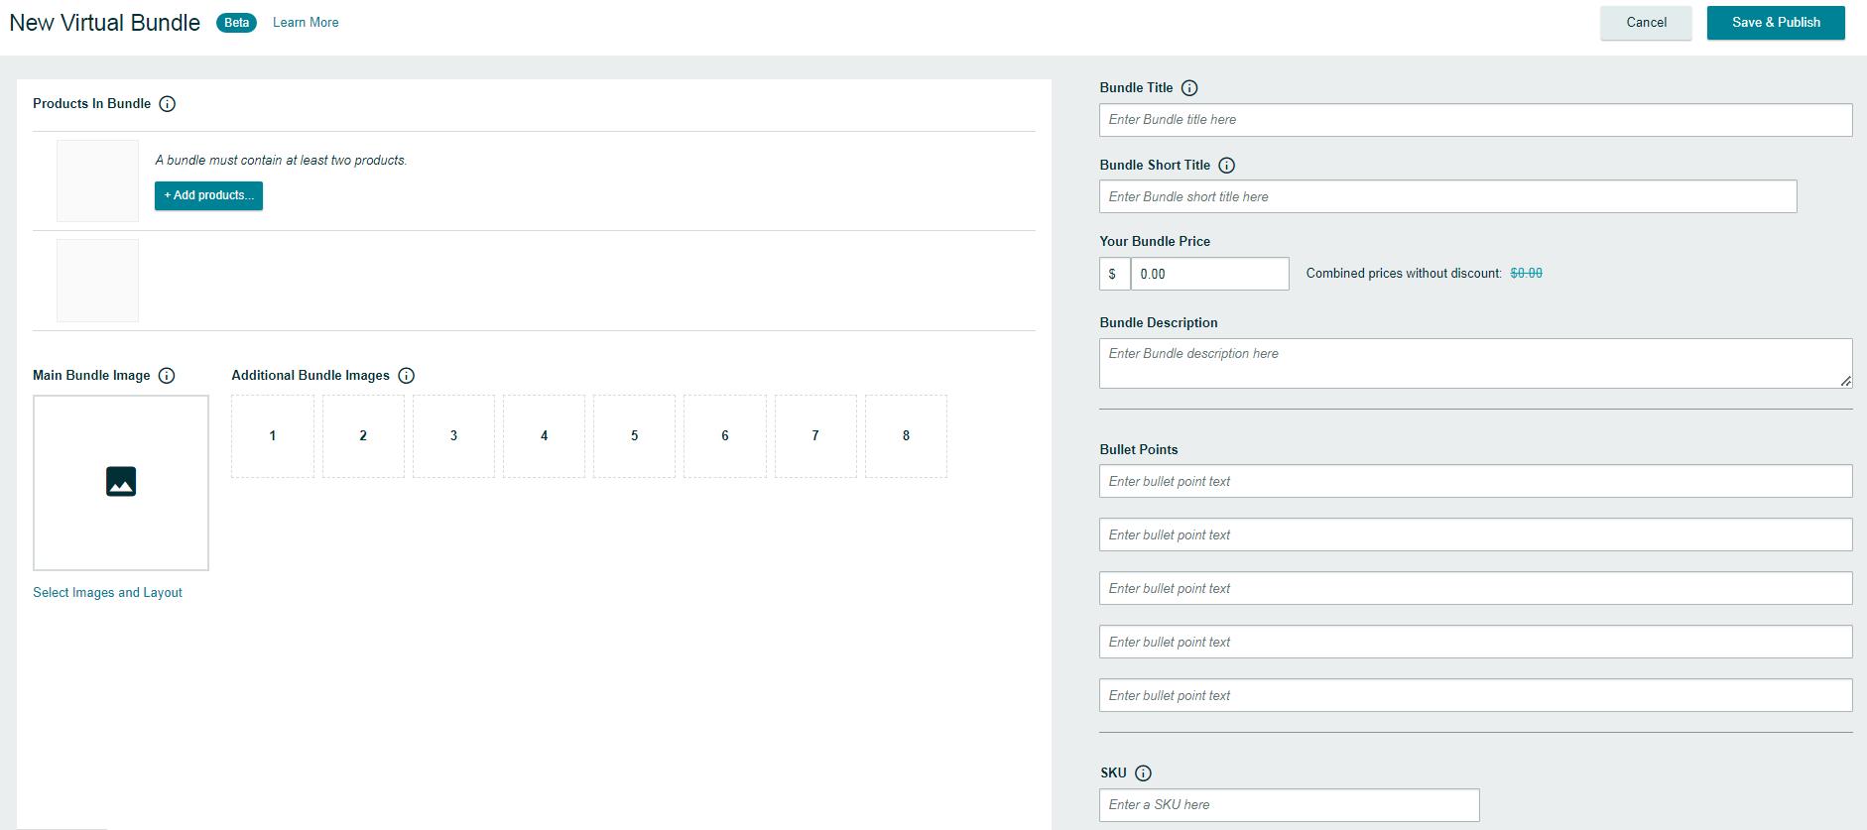Click the fifth bullet point text field
This screenshot has height=830, width=1867.
point(1475,695)
